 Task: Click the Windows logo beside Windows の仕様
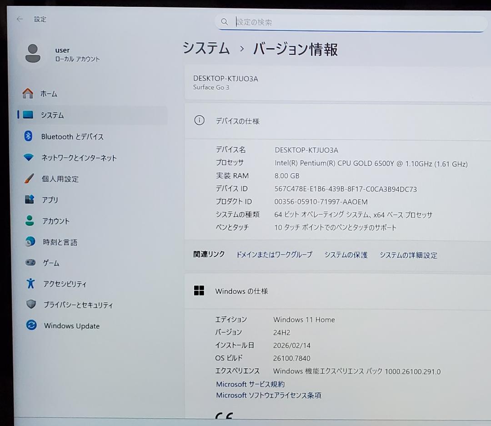point(199,290)
